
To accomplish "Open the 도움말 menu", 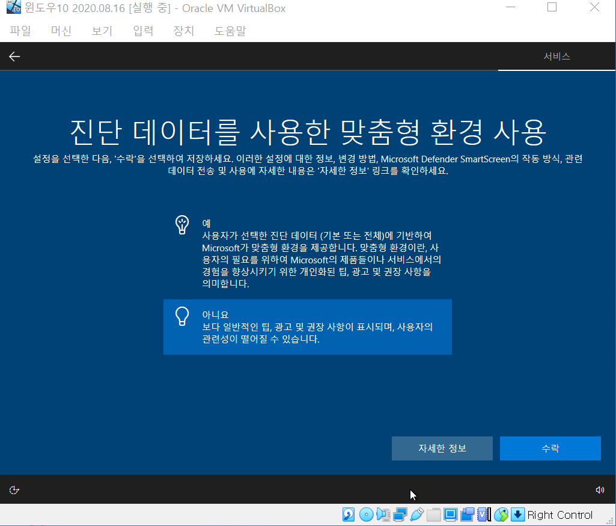I will 230,31.
